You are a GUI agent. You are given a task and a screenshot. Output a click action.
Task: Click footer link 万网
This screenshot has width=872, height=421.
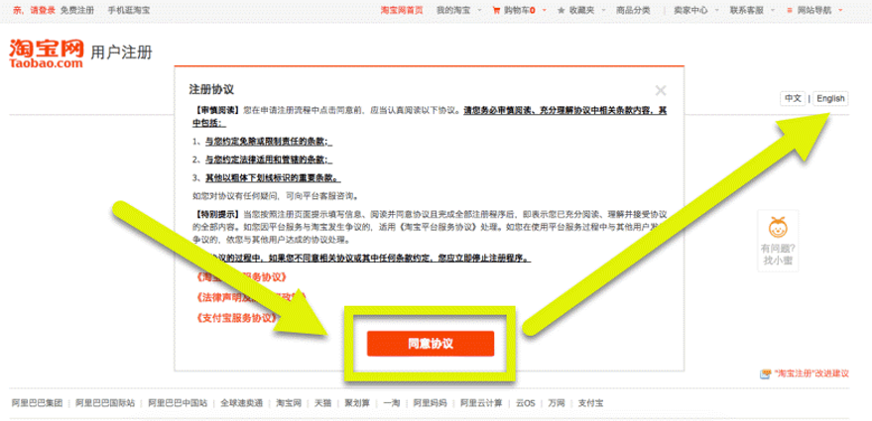[x=557, y=403]
